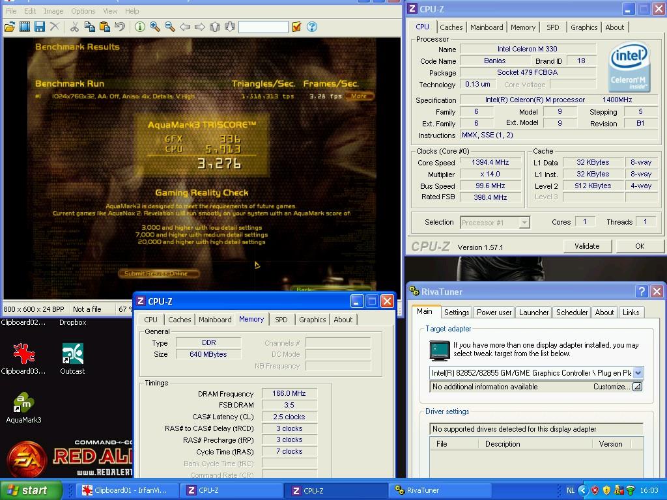Show image information via green info icon

139,27
